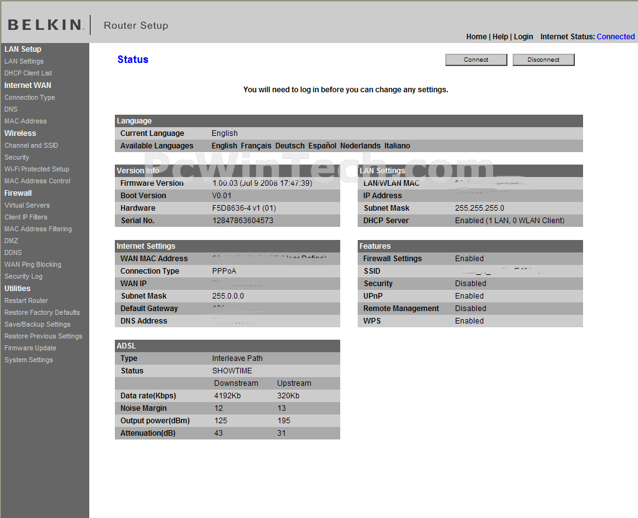The height and width of the screenshot is (518, 638).
Task: Open Save/Backup Settings page
Action: pyautogui.click(x=37, y=324)
